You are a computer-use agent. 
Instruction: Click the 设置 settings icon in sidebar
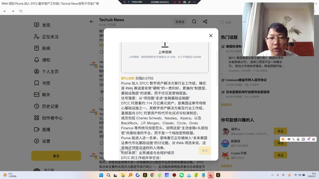36,141
